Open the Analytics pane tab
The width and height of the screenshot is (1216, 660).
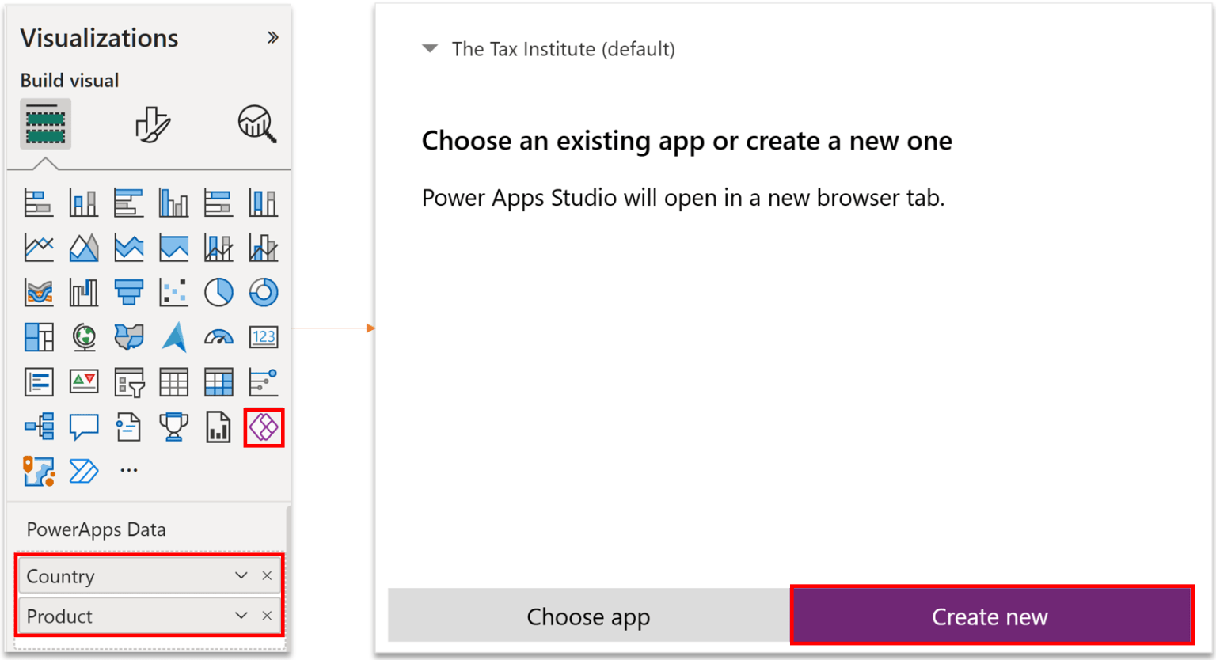point(257,124)
